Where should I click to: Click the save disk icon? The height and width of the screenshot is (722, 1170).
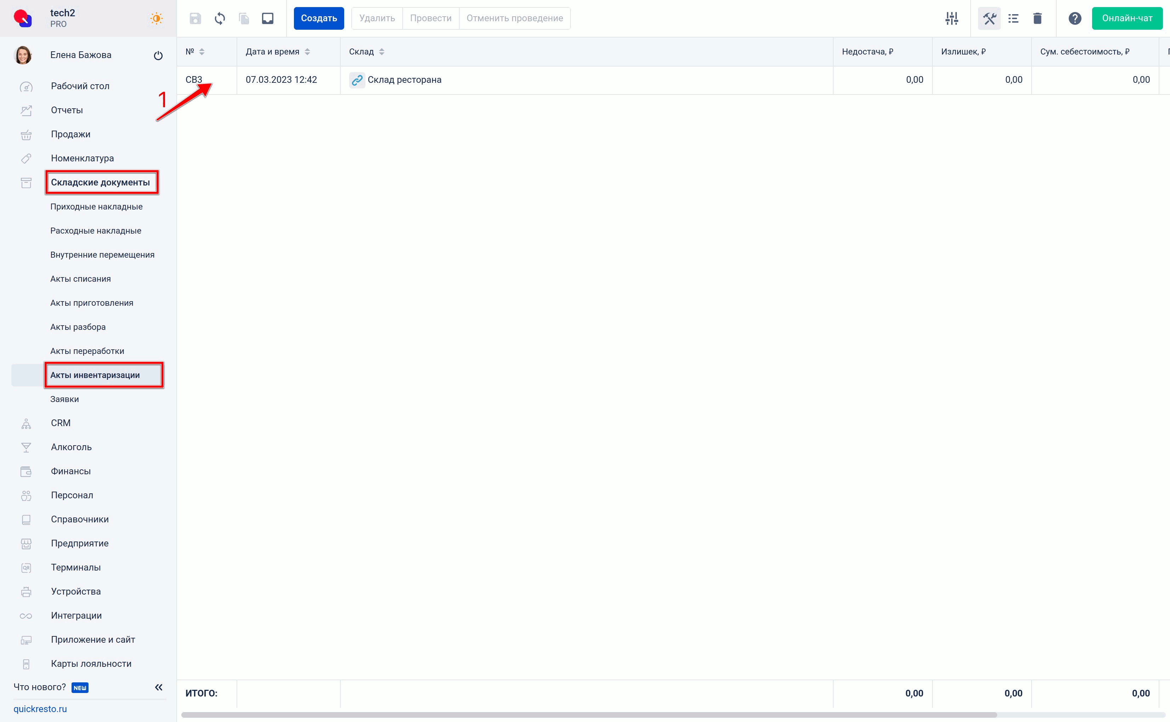click(195, 19)
